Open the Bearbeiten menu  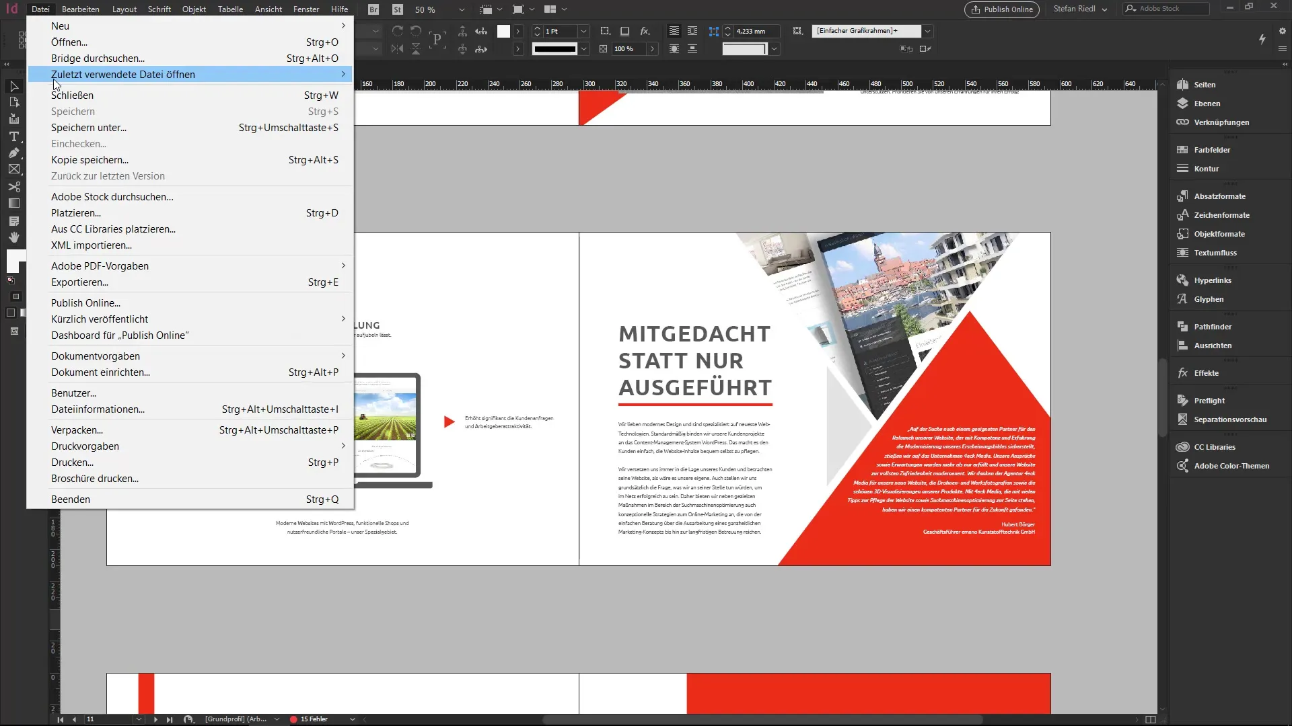(80, 9)
